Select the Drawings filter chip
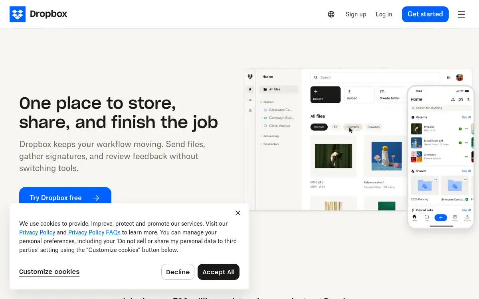The width and height of the screenshot is (479, 299). coord(374,127)
